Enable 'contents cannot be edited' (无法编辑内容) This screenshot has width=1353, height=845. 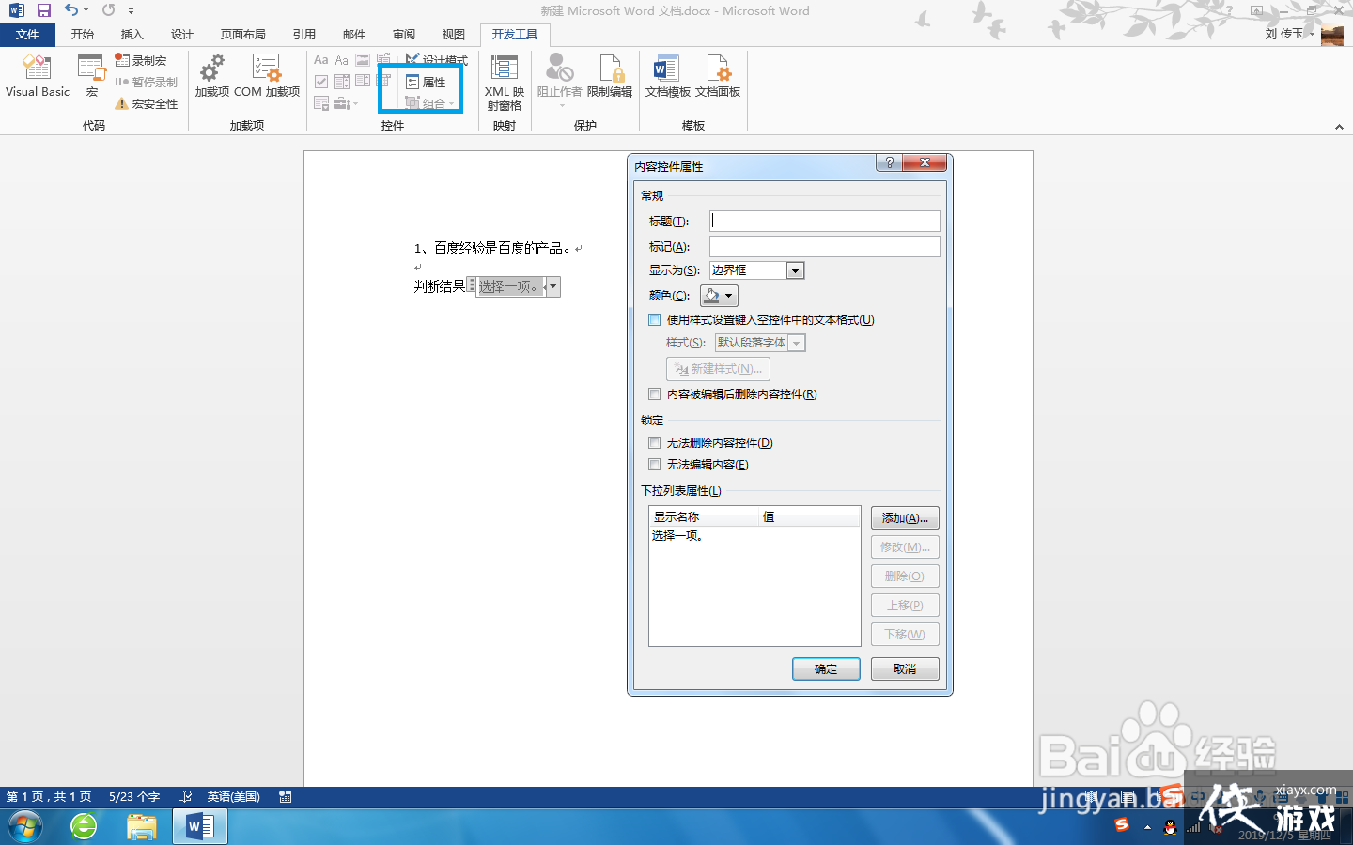click(x=654, y=464)
